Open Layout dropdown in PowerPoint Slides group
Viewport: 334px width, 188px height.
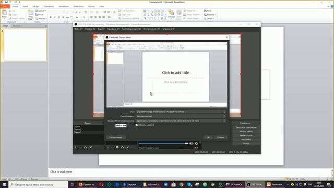click(x=41, y=11)
